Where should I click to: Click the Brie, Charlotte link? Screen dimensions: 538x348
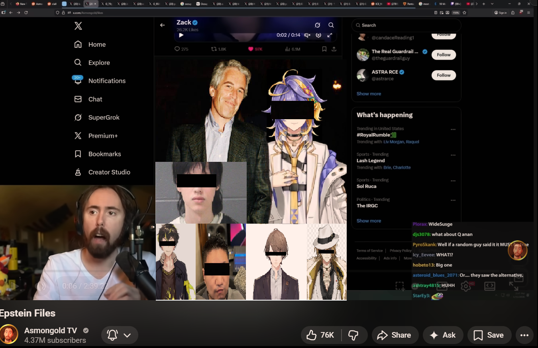(397, 167)
